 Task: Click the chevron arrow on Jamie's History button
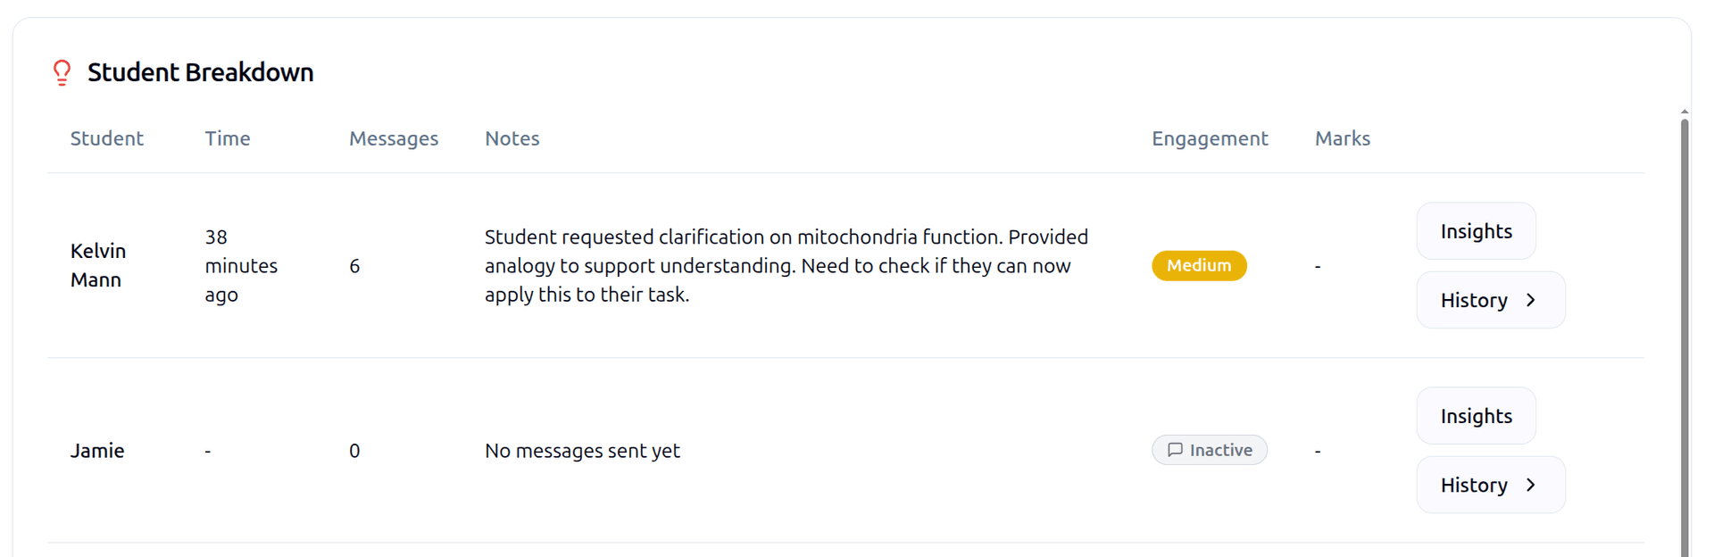pos(1530,485)
